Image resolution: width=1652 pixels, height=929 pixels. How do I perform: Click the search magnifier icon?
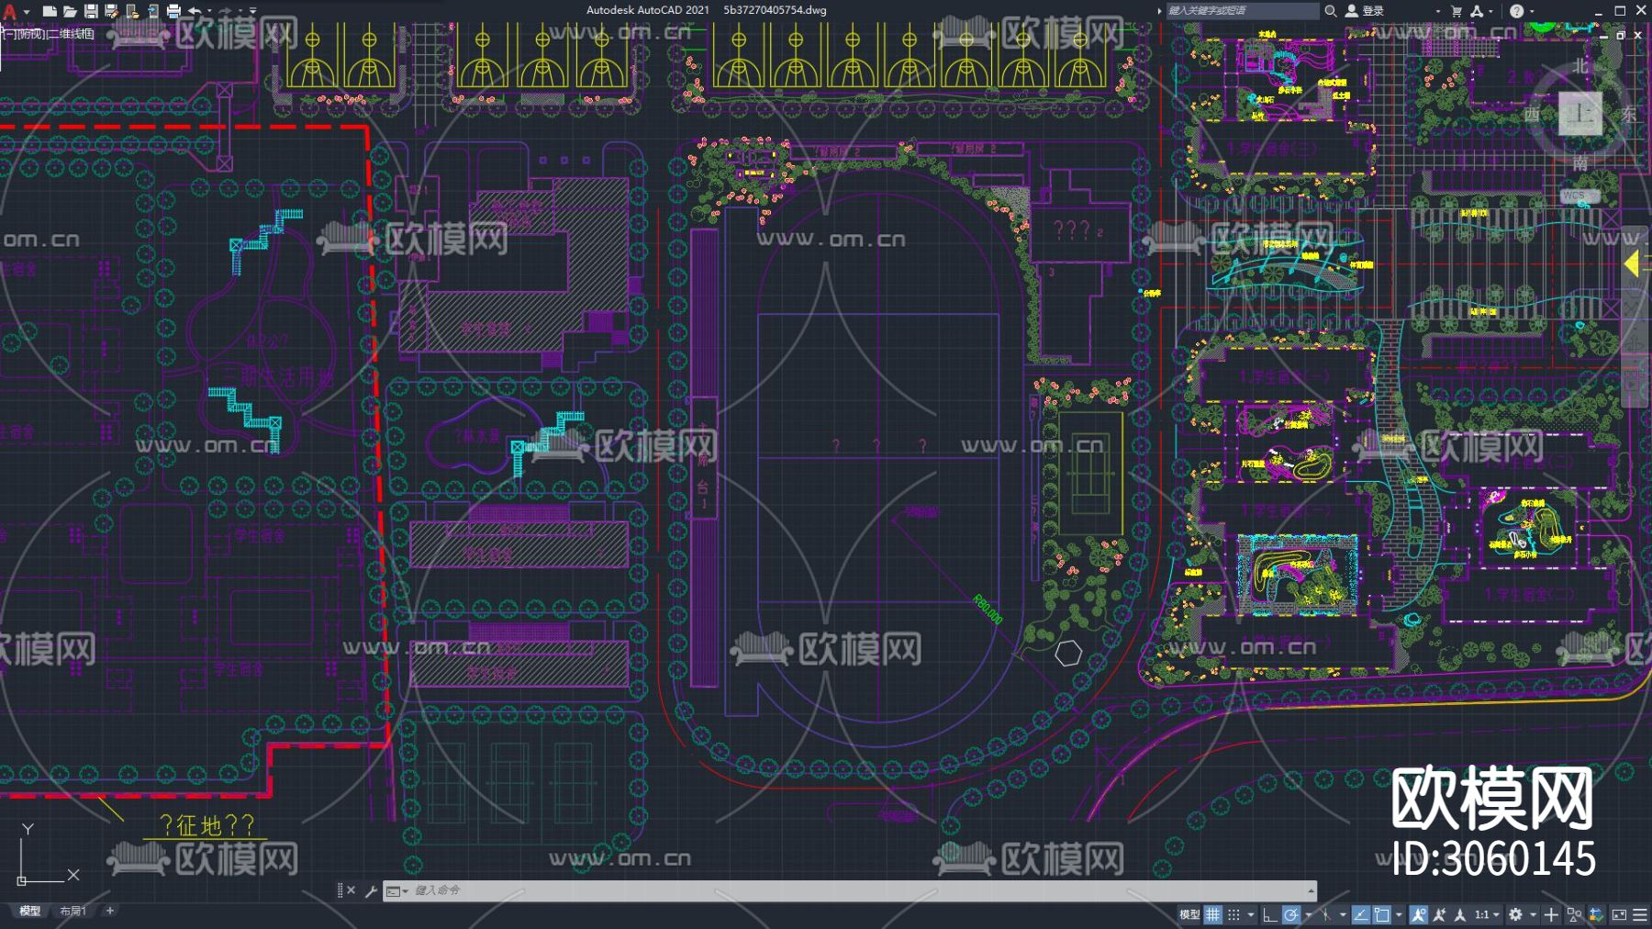tap(1330, 11)
